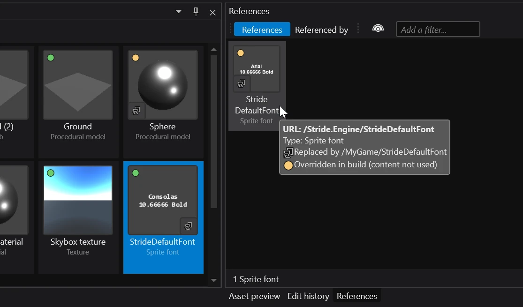Click the References panel title text
This screenshot has width=523, height=307.
249,11
